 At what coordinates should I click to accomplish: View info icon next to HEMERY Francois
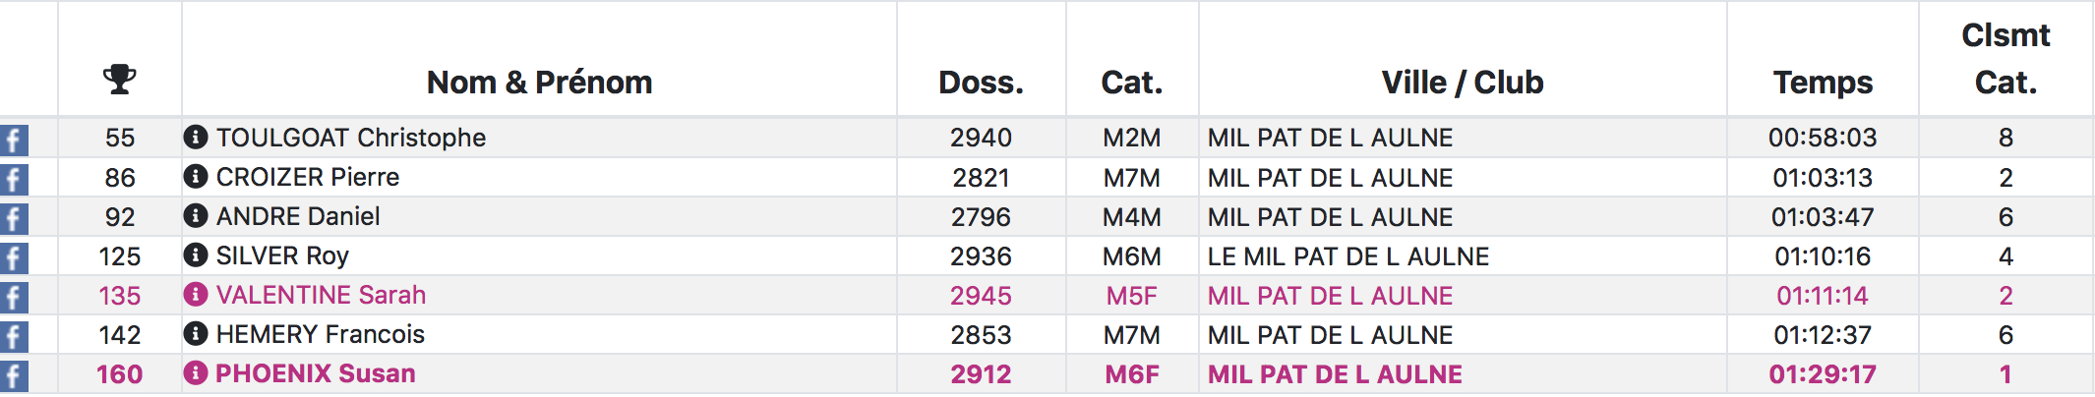[196, 334]
